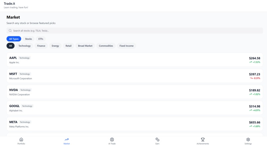
Task: Filter by Broad Market sector
Action: tap(85, 46)
